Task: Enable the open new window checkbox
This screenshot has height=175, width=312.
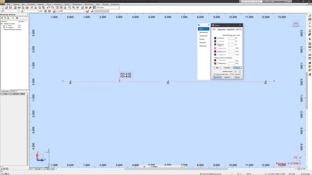Action: pos(214,74)
